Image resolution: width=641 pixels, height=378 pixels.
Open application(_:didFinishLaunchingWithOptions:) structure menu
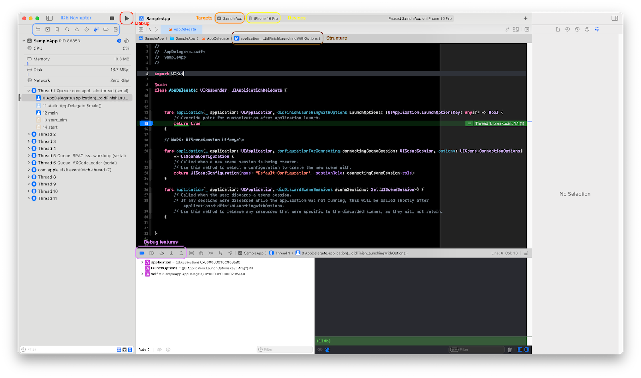[x=277, y=38]
